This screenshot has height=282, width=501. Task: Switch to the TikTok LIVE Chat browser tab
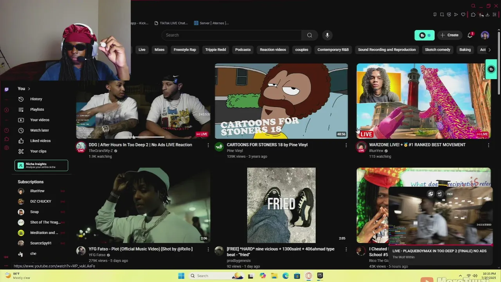(x=171, y=23)
